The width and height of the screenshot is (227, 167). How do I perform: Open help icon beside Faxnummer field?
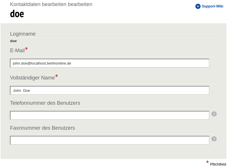click(x=214, y=139)
